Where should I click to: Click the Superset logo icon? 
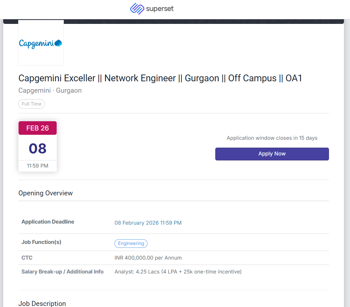pos(137,9)
